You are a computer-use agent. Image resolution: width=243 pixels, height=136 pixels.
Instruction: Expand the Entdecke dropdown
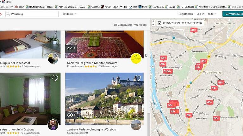tap(69, 14)
